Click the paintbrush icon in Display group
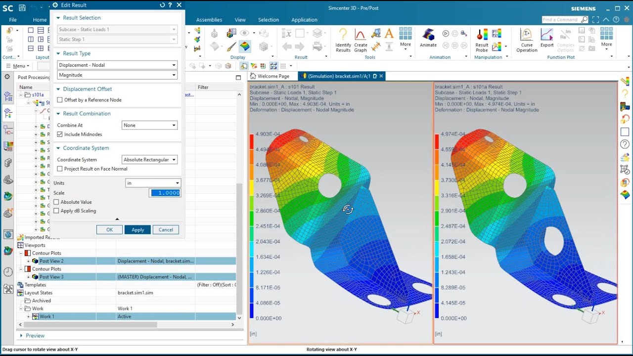633x356 pixels. (x=231, y=46)
